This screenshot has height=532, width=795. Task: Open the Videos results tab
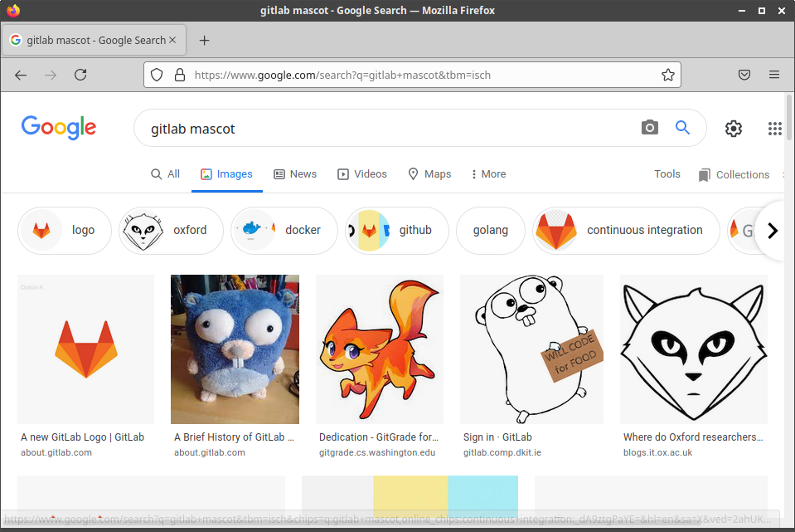pyautogui.click(x=362, y=174)
